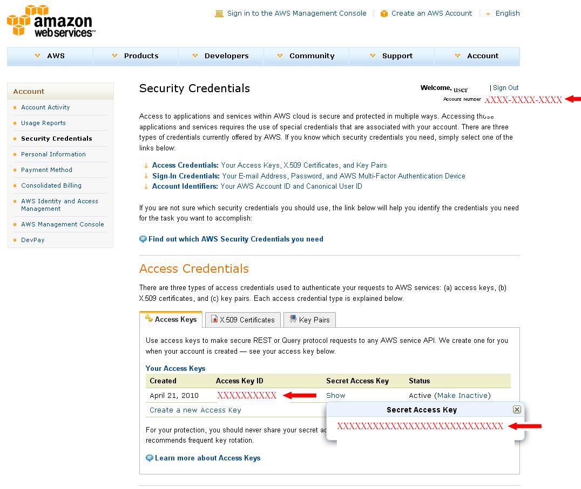Click the Sign Out link
Screen dimensions: 581x489
[x=505, y=88]
